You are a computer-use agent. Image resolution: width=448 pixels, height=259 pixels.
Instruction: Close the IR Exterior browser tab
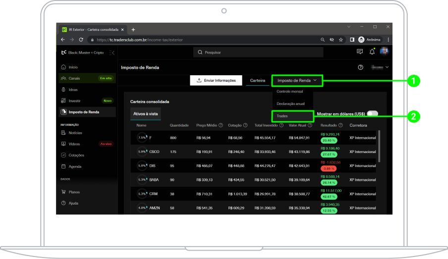click(122, 29)
